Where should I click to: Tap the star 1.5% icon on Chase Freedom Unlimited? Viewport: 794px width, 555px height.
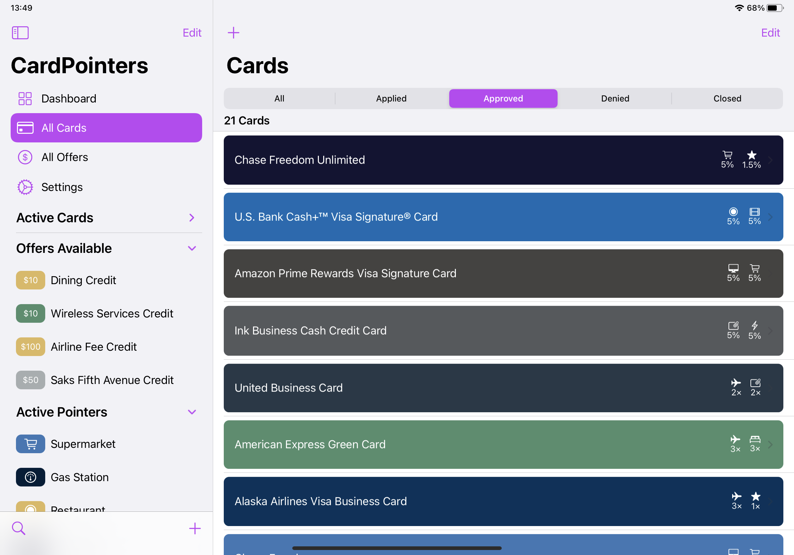click(x=751, y=160)
